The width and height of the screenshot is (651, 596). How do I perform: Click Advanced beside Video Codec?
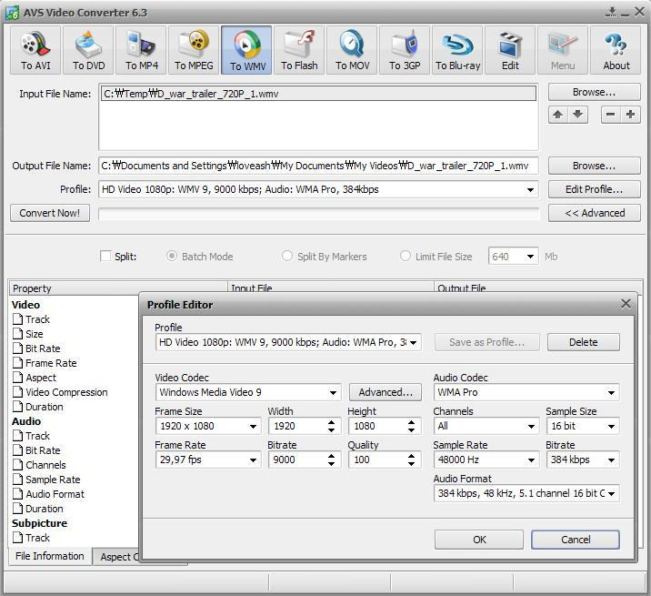(386, 392)
